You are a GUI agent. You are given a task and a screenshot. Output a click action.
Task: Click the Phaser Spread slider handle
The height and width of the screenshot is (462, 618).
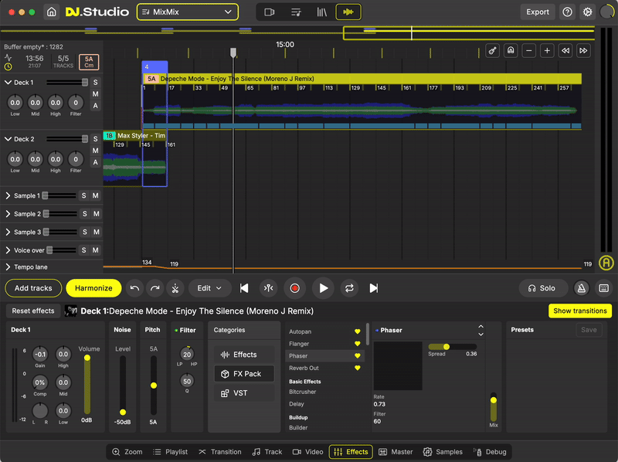(447, 347)
